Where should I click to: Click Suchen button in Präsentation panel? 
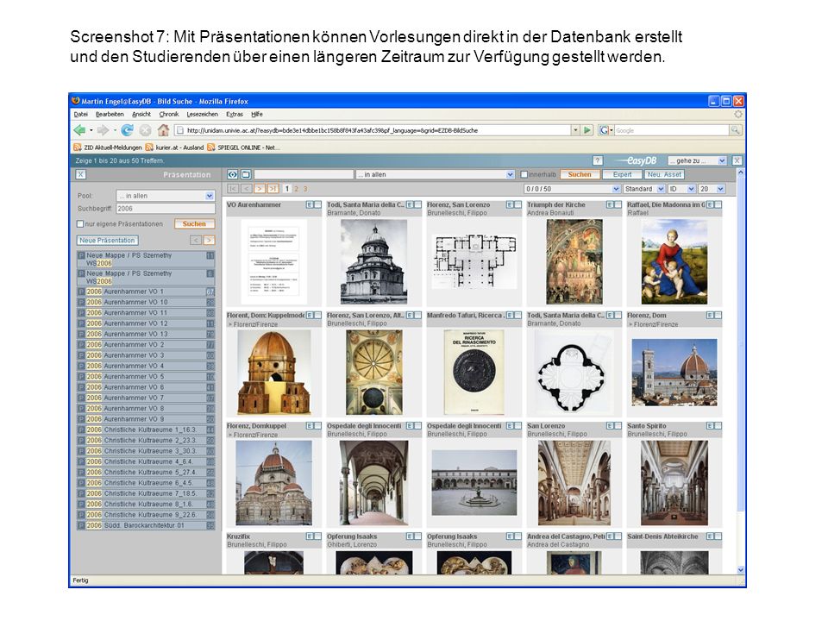(x=194, y=224)
